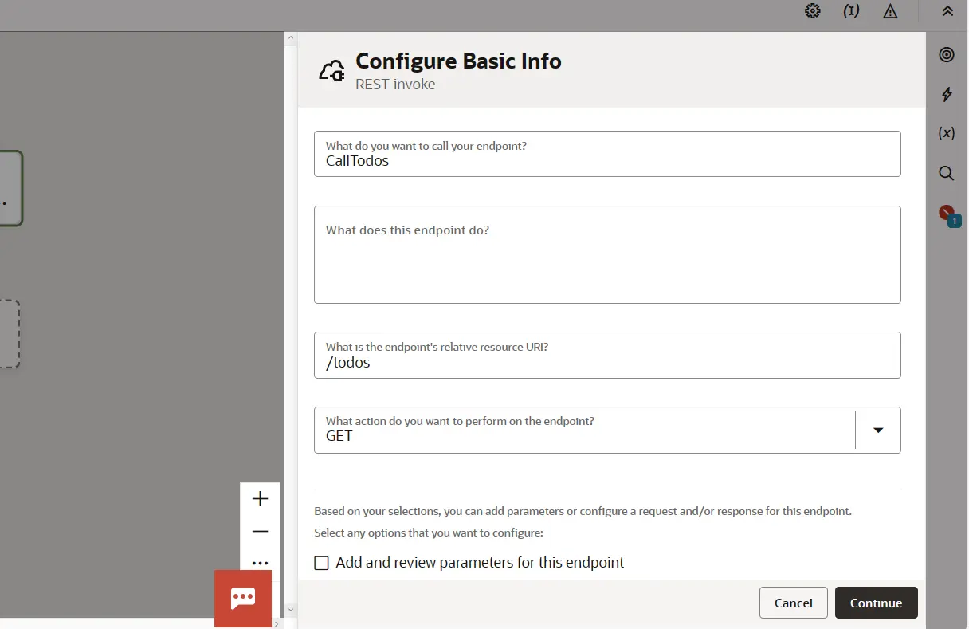This screenshot has width=969, height=629.
Task: Collapse the top toolbar with double chevron
Action: [947, 11]
